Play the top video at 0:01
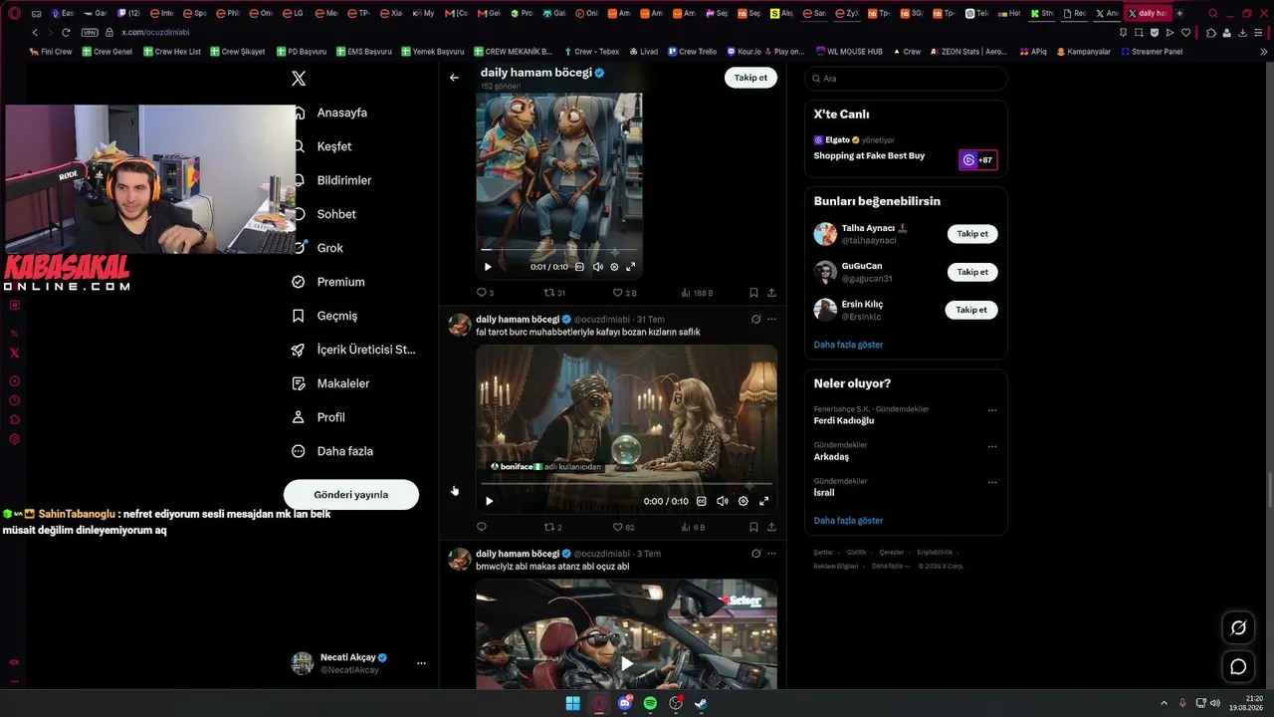 (x=488, y=267)
